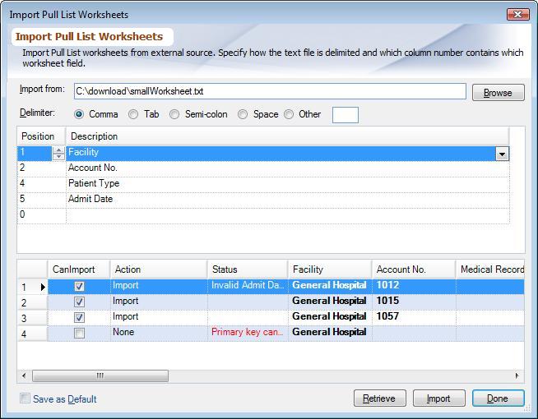Image resolution: width=538 pixels, height=419 pixels.
Task: Select the Admit Date description row
Action: click(x=288, y=199)
